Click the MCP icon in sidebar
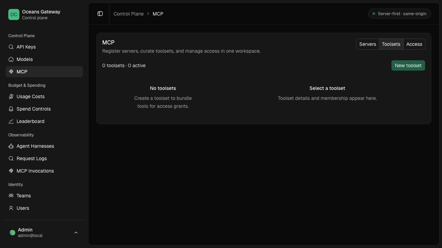 [11, 72]
